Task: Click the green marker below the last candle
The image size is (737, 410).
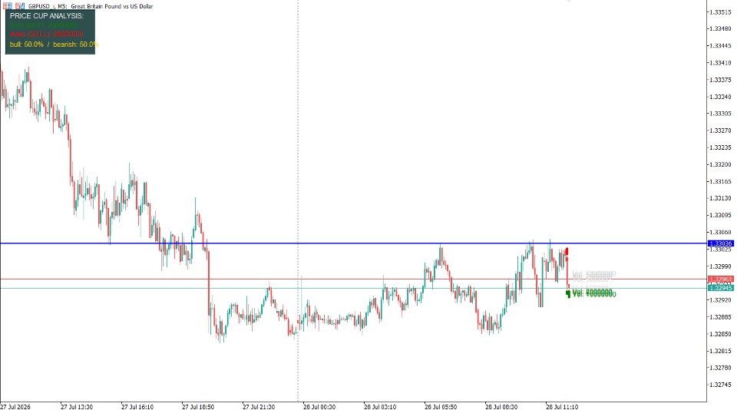Action: 568,294
